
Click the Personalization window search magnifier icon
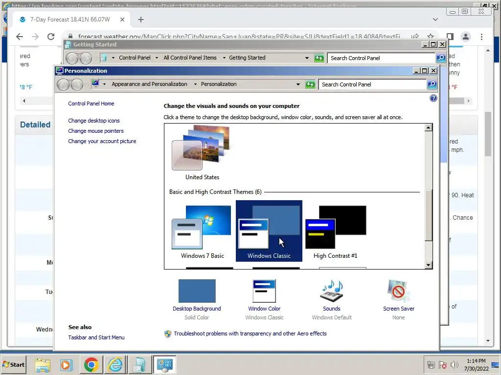[432, 84]
